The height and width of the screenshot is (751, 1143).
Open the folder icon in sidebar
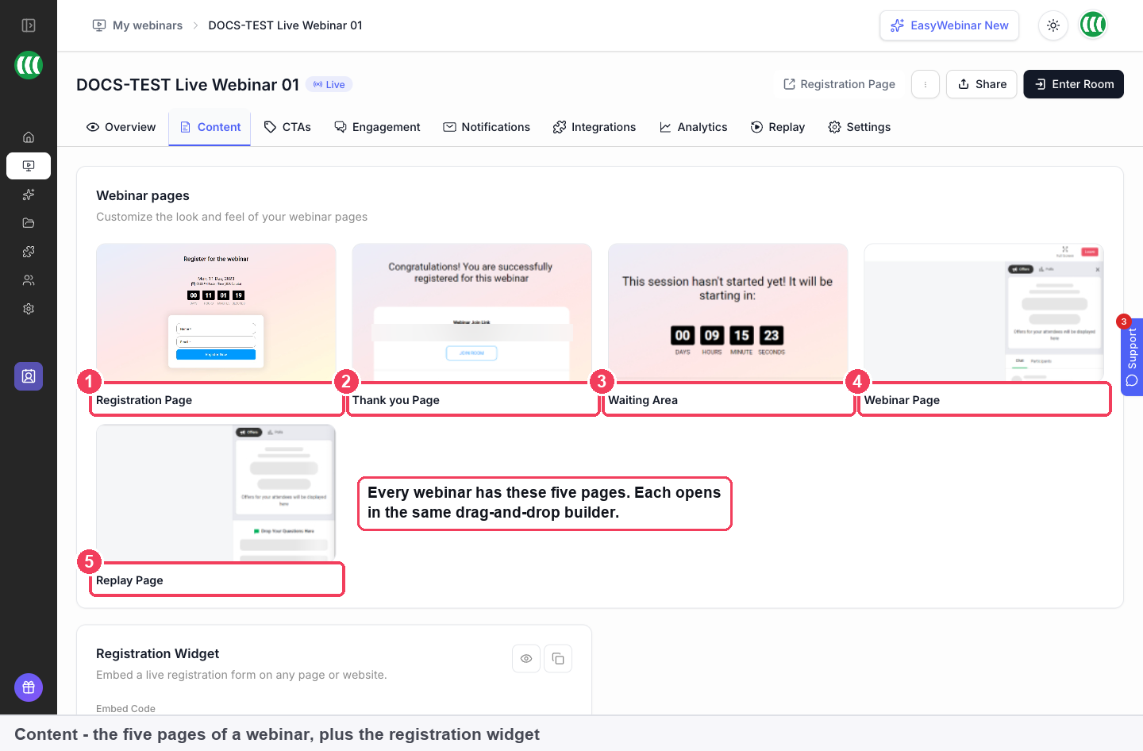click(29, 223)
